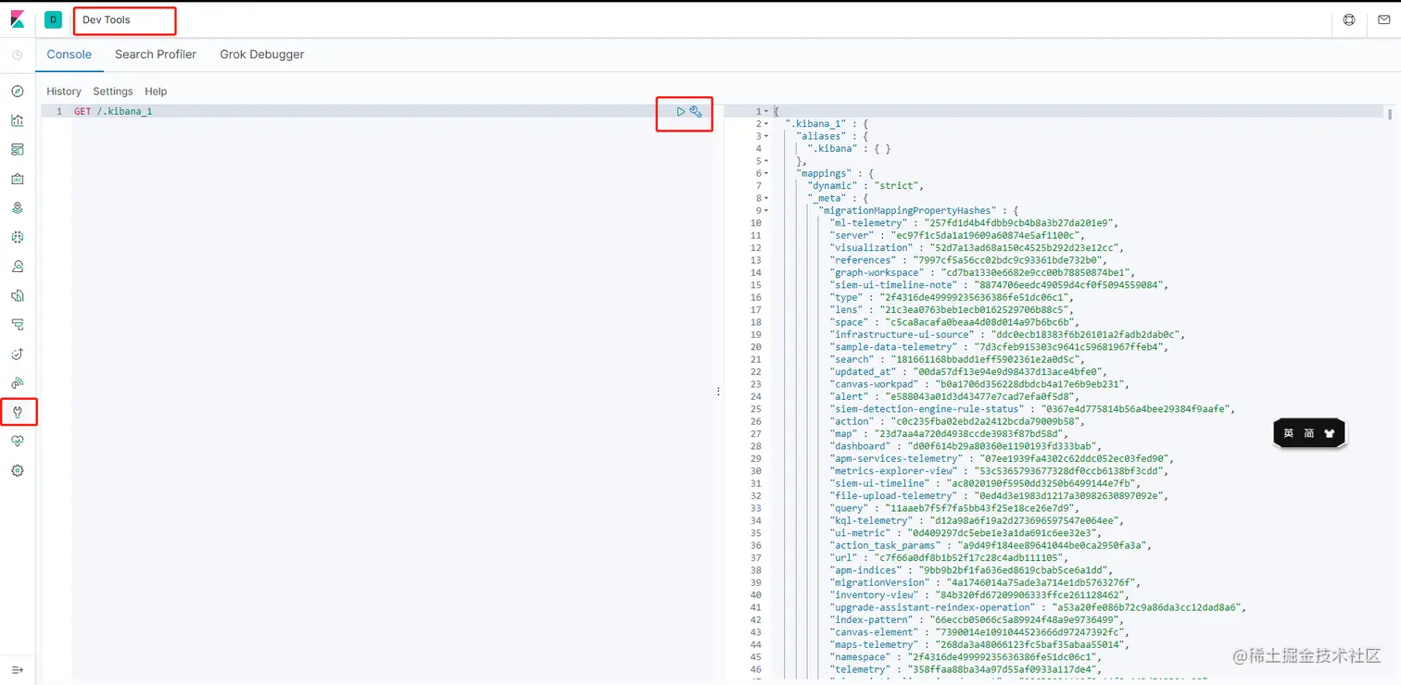1401x685 pixels.
Task: Open Visualize from the sidebar
Action: 17,120
